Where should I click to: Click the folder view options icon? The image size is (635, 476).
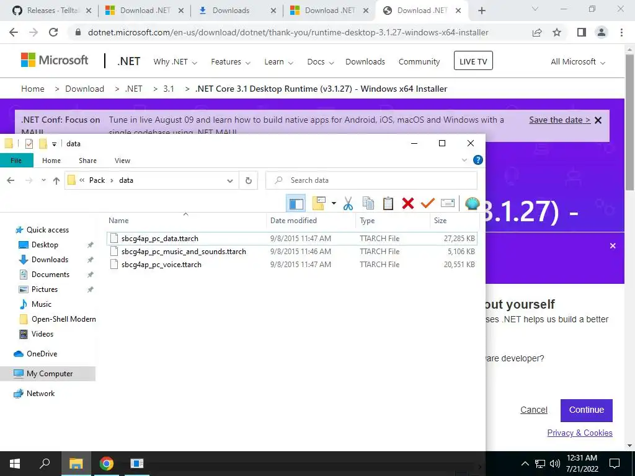click(319, 203)
